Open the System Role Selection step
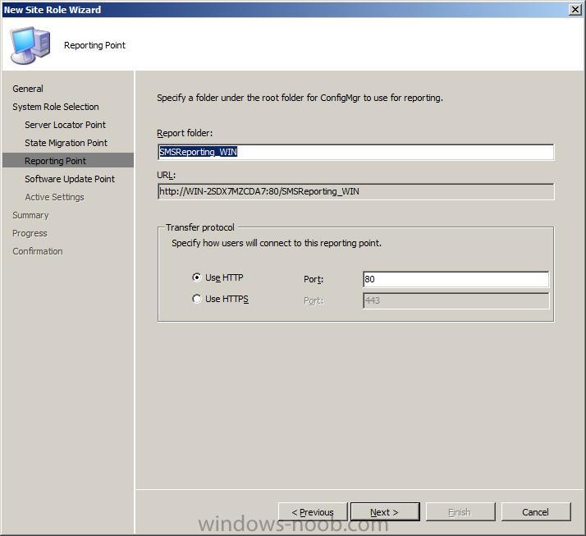 56,107
